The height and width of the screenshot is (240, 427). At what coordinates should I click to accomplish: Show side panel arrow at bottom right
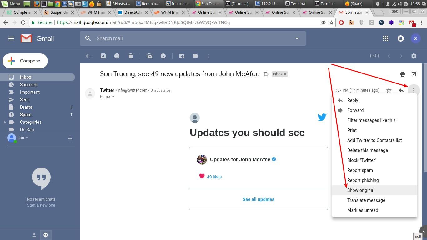point(424,231)
